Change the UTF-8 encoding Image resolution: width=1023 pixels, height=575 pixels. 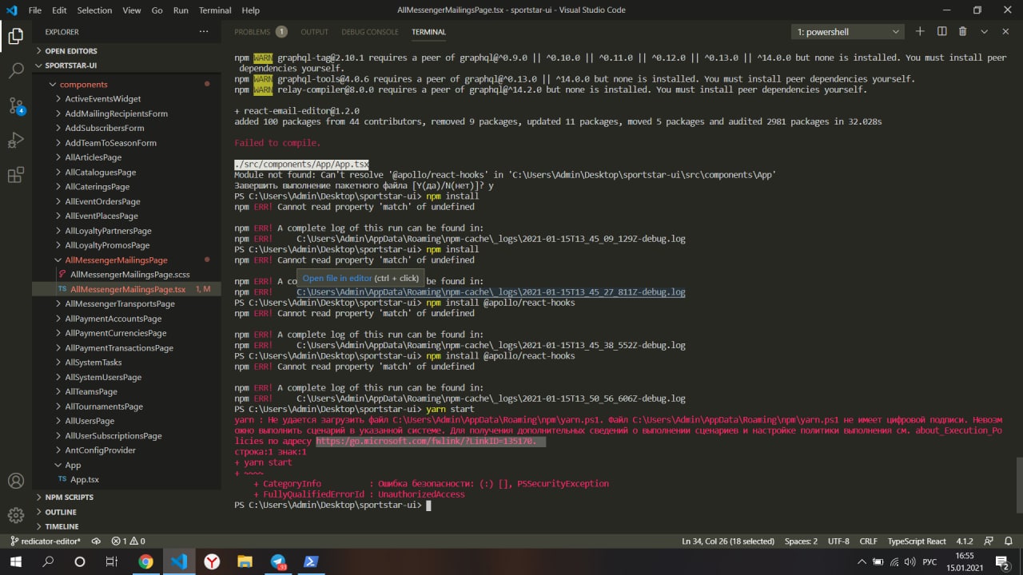[838, 541]
